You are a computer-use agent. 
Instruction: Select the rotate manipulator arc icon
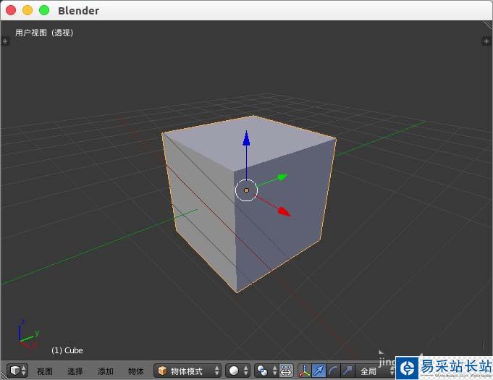333,371
